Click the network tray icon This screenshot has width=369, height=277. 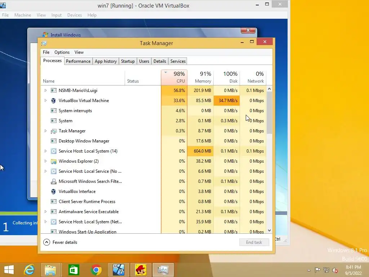[x=326, y=270]
